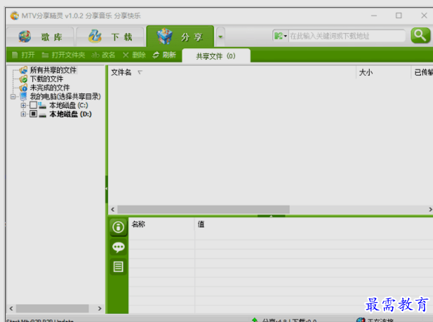Image resolution: width=433 pixels, height=322 pixels.
Task: Click the 刷新 refresh toolbar button
Action: pyautogui.click(x=164, y=55)
